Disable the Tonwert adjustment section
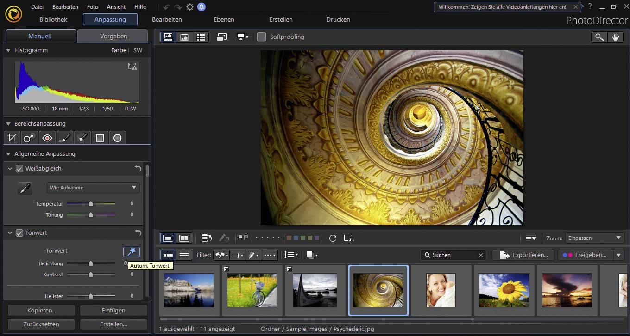Screen dimensions: 630x336 point(19,233)
